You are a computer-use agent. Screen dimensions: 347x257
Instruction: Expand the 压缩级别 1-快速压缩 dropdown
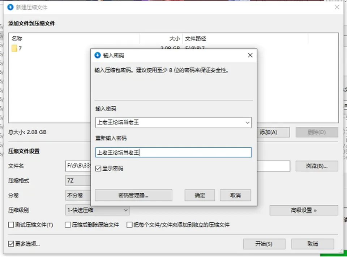97,210
